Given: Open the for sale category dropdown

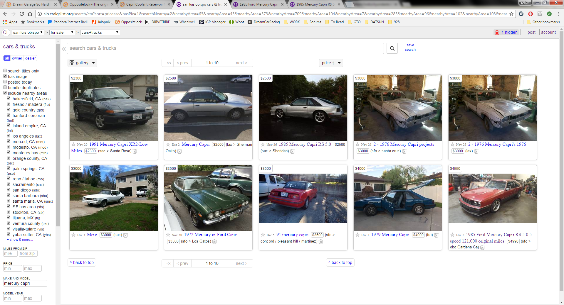Looking at the screenshot, I should [x=62, y=32].
